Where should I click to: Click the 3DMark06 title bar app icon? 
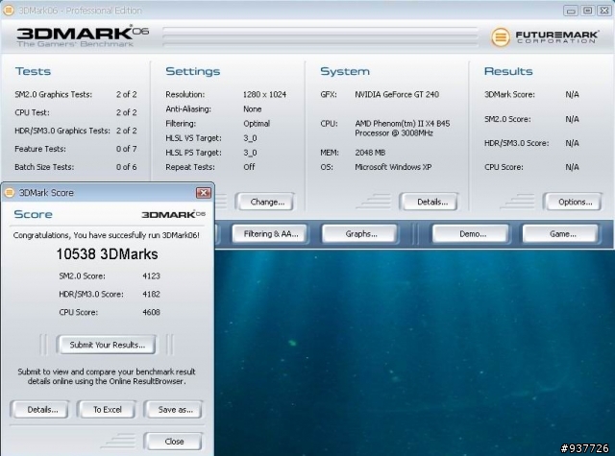(x=9, y=11)
